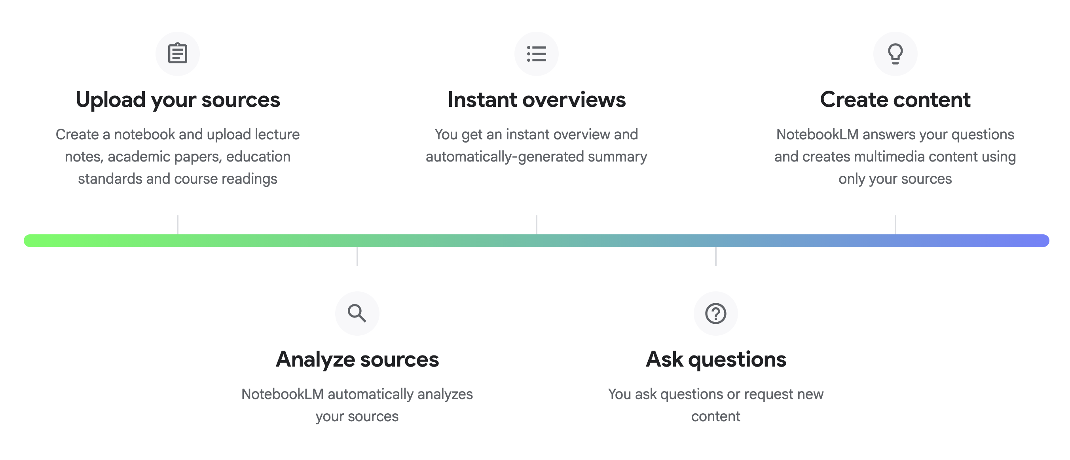Click the timeline tick below Upload your sources
Image resolution: width=1070 pixels, height=460 pixels.
177,224
